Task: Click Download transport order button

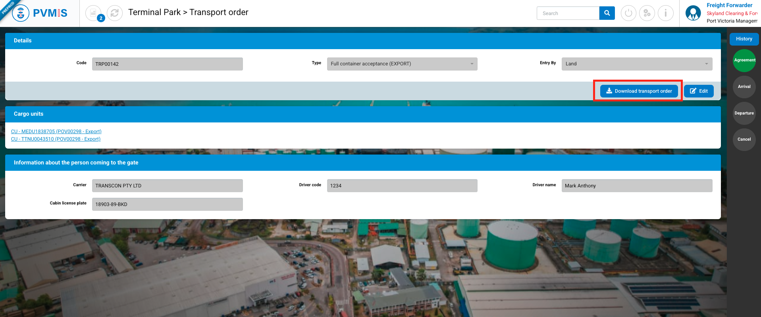Action: click(x=639, y=91)
